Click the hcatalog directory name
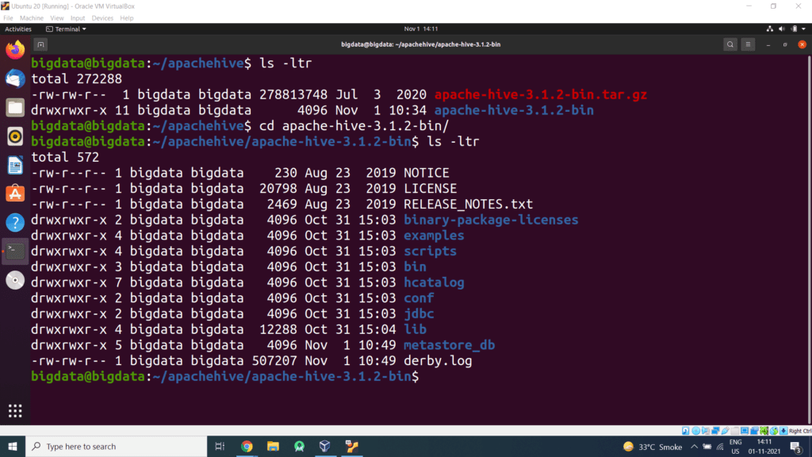 pos(434,282)
